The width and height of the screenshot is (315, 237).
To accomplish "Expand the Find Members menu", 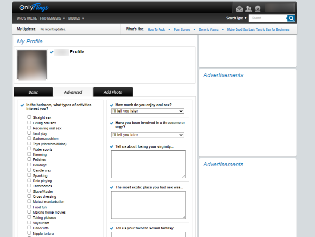I will click(52, 19).
